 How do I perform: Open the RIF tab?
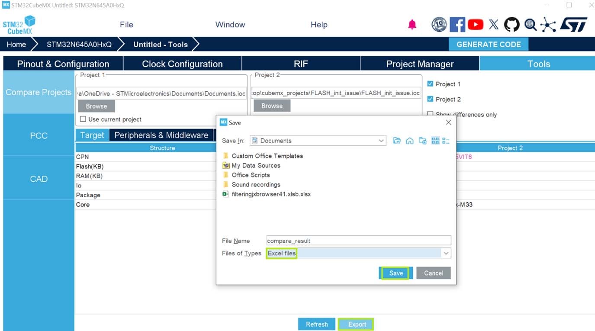301,64
